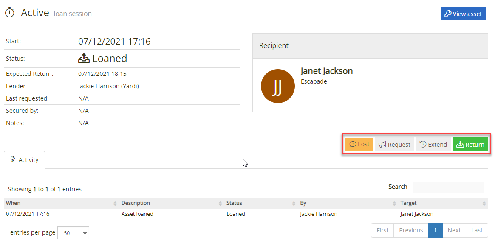
Task: Open the View asset page
Action: pyautogui.click(x=463, y=14)
